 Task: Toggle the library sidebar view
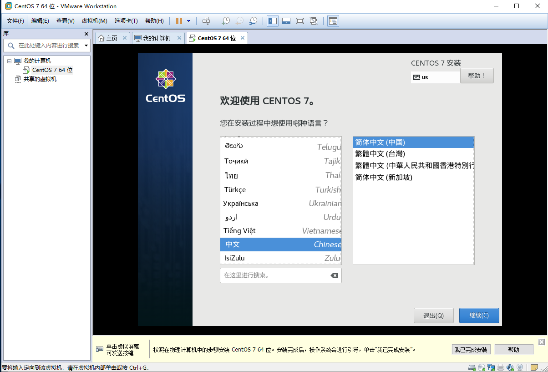[273, 21]
